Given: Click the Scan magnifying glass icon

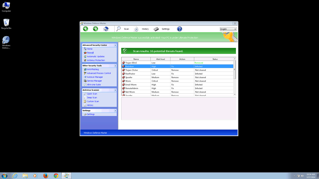Looking at the screenshot, I should 118,29.
